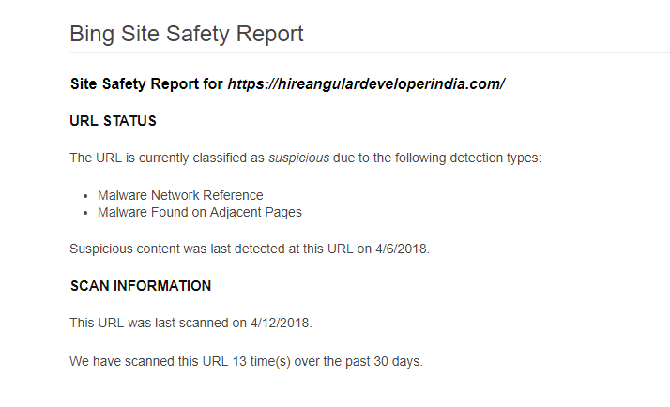670x407 pixels.
Task: Click 'The URL is currently classified' text
Action: (x=167, y=158)
